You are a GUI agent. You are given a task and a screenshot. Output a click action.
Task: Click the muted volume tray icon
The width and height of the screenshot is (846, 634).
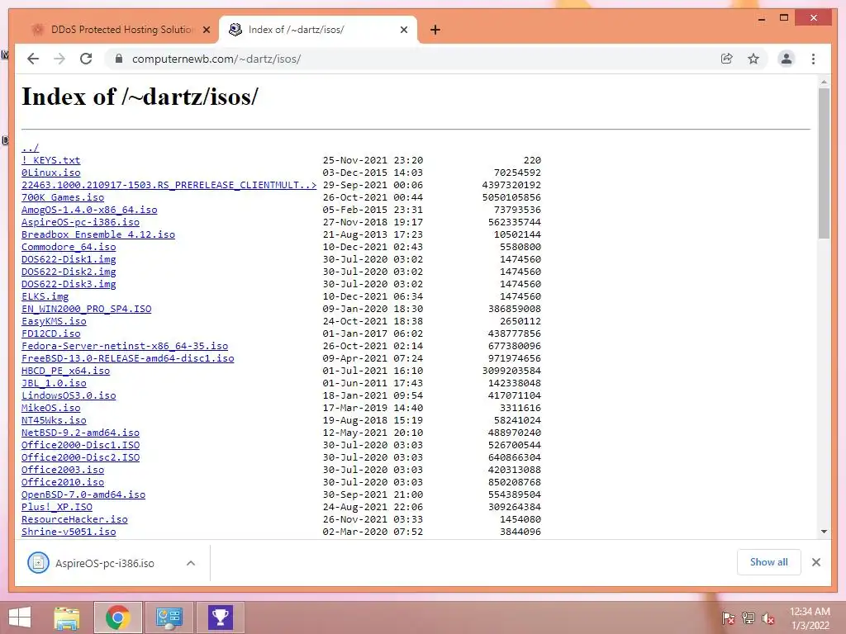(x=768, y=617)
